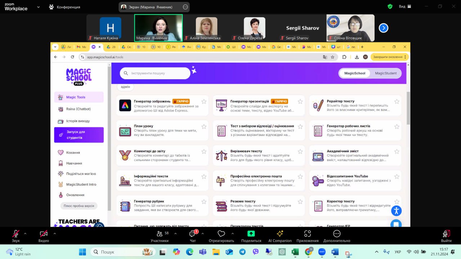Open Chrome extensions puzzle icon
Viewport: 461px width, 259px height.
(x=344, y=57)
